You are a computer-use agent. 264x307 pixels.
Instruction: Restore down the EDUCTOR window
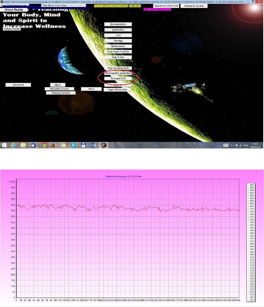click(253, 2)
